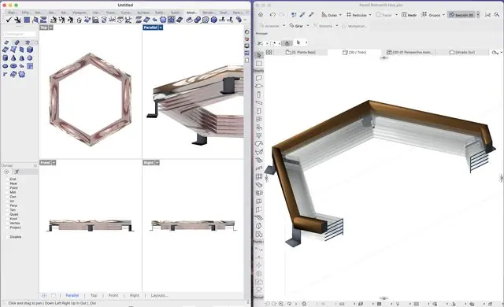Screen dimensions: 504x307
Task: Click the Girar rotate button in Archicad
Action: pyautogui.click(x=296, y=26)
